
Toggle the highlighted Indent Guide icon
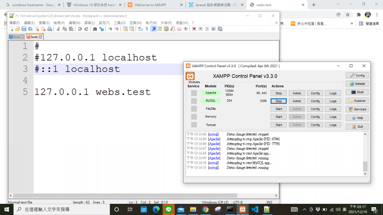tap(153, 29)
